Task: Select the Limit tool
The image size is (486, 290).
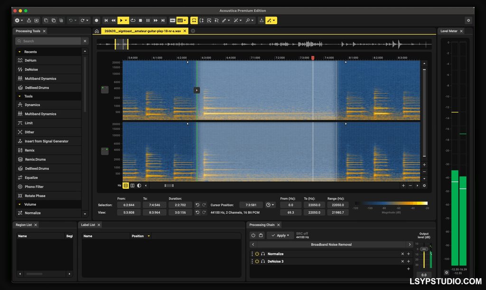Action: coord(49,123)
